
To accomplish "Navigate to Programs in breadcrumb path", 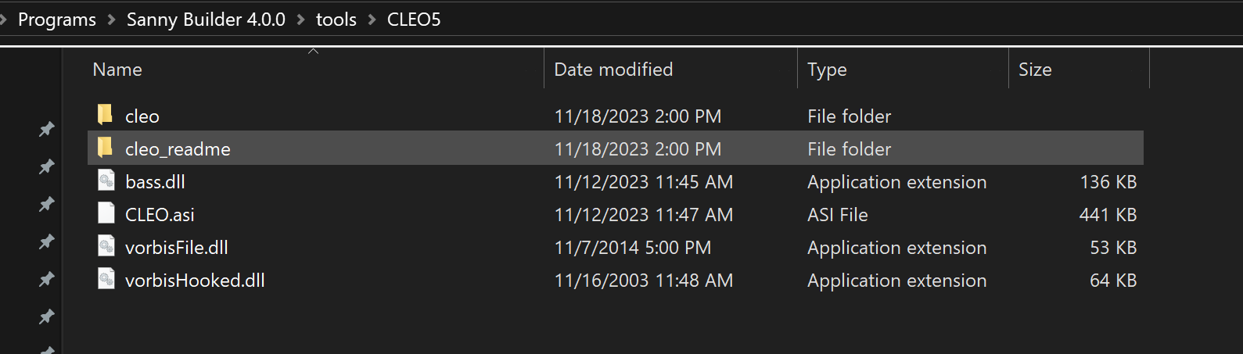I will pyautogui.click(x=57, y=20).
